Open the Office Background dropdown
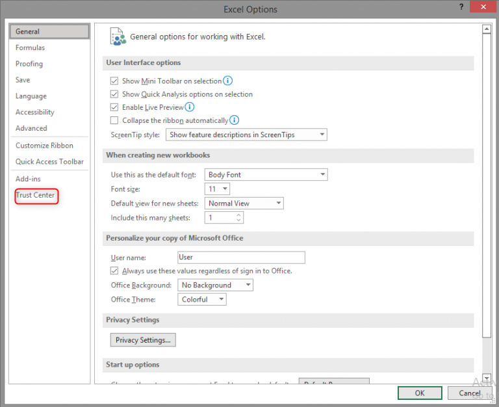The width and height of the screenshot is (499, 407). tap(215, 285)
